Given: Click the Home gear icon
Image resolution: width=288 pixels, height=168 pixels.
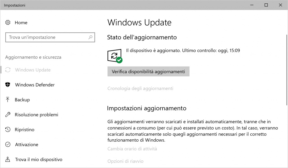Looking at the screenshot, I should click(8, 22).
